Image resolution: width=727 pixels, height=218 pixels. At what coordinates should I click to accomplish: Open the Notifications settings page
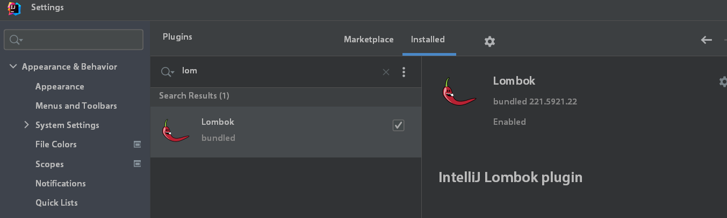tap(61, 183)
